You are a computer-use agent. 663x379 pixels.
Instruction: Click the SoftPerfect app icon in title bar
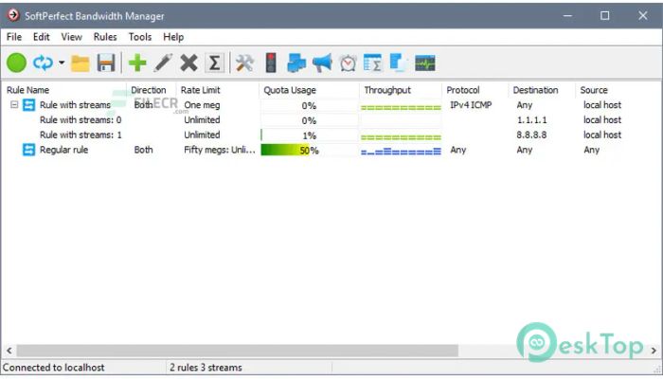click(x=13, y=15)
